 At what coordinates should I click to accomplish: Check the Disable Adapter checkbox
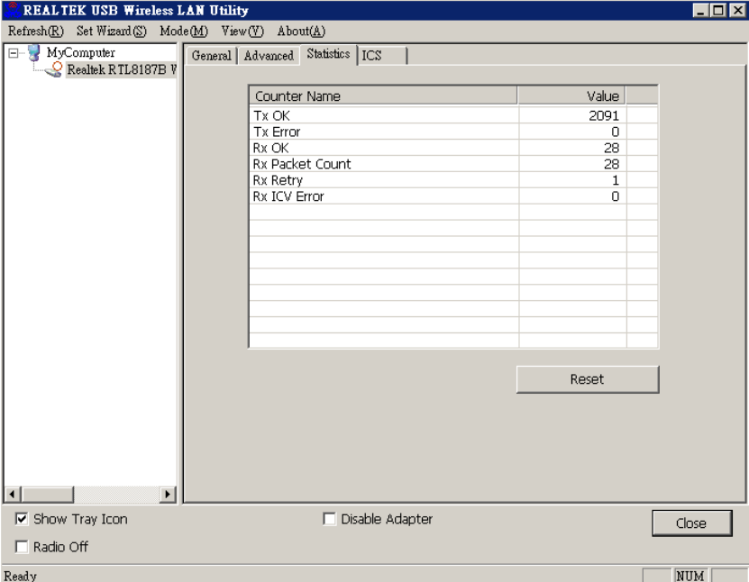(329, 519)
